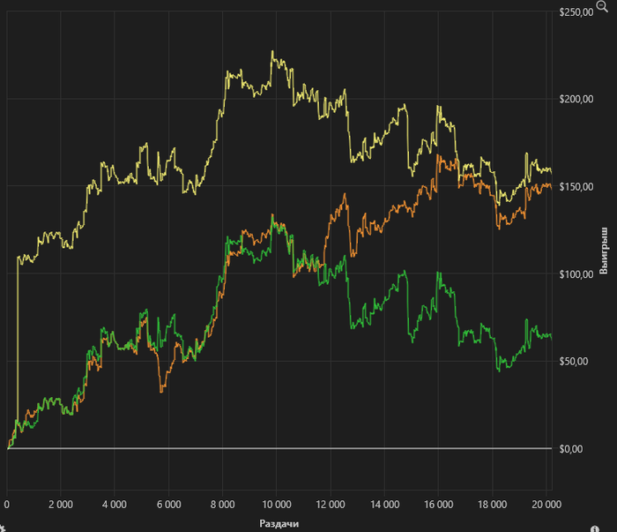The image size is (617, 532).
Task: Open graph settings gear icon
Action: [x=4, y=527]
